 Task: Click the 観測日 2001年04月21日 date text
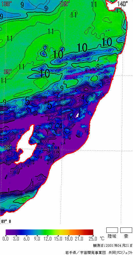tap(113, 245)
